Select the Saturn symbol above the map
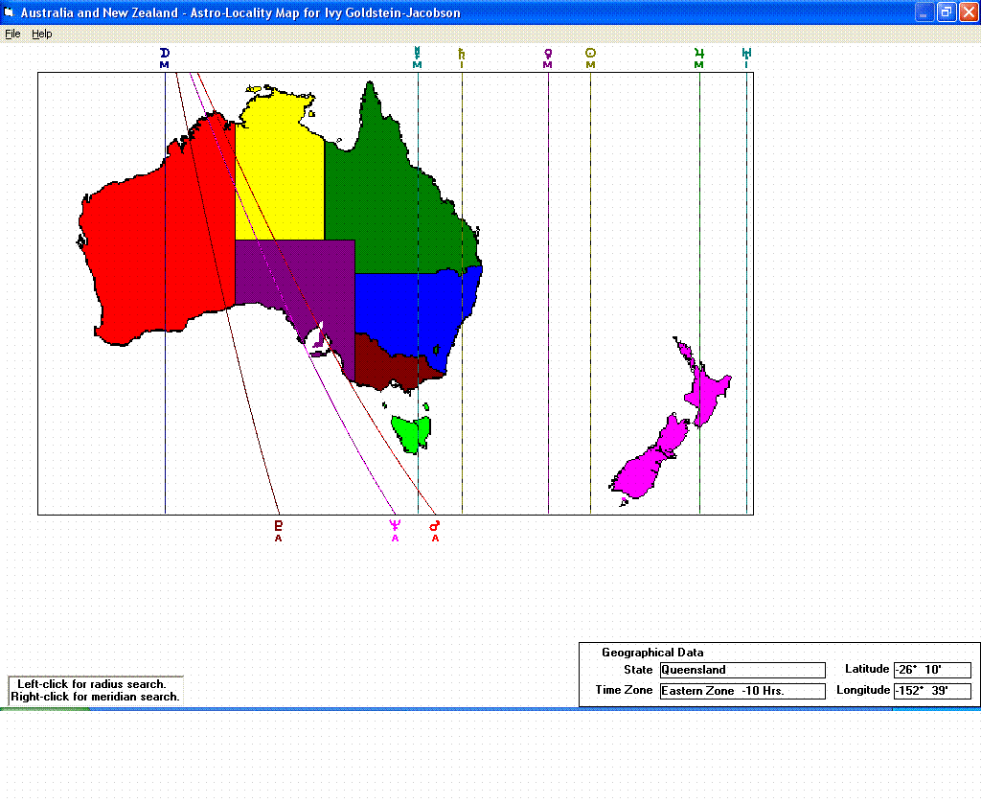Screen dimensions: 981x803 coord(462,53)
